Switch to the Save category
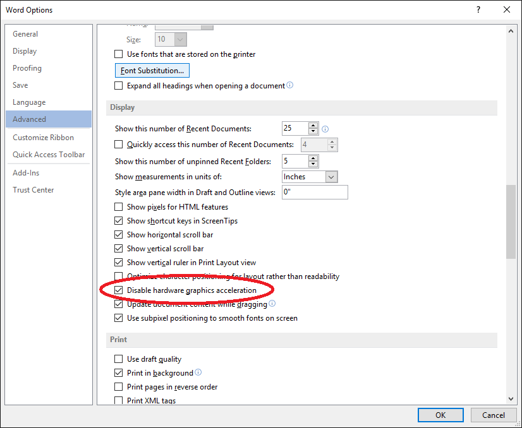Viewport: 522px width, 428px height. coord(49,85)
